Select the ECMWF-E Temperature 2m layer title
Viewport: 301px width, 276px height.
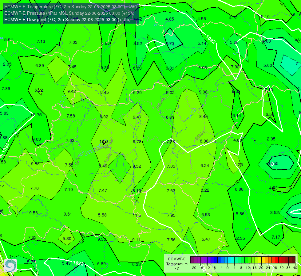70,7
